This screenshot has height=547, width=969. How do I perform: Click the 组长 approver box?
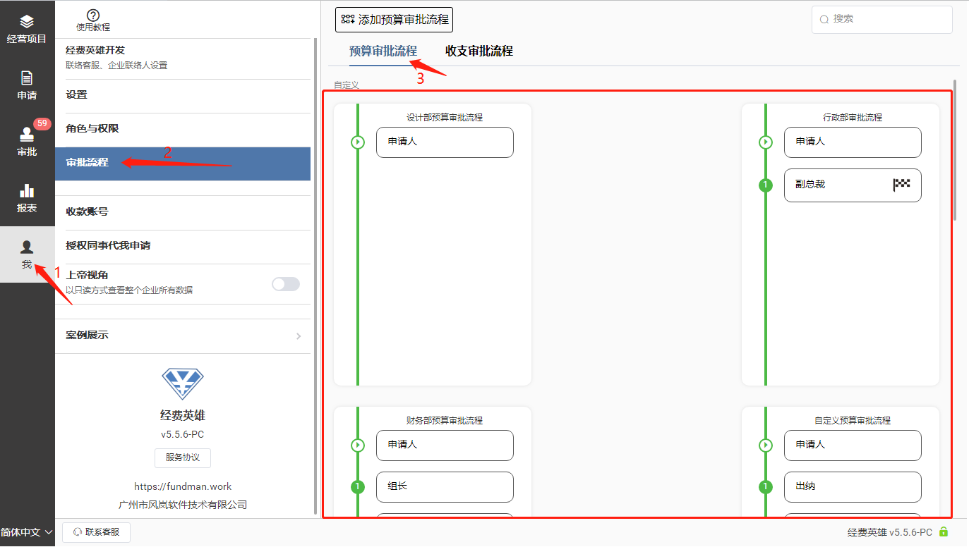click(445, 487)
